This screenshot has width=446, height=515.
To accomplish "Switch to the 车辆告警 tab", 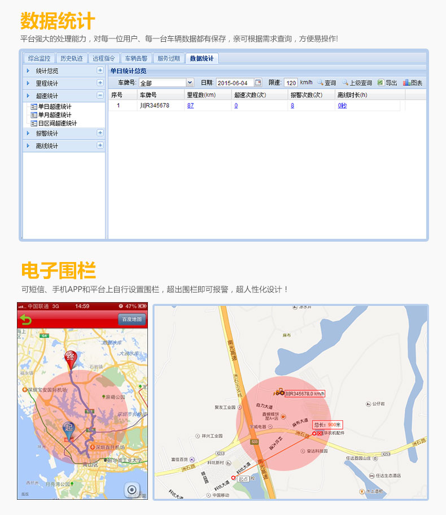I will (136, 58).
